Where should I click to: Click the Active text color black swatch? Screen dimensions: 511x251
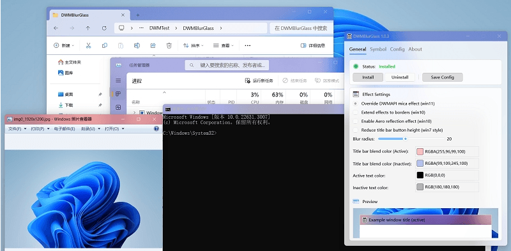(x=420, y=176)
